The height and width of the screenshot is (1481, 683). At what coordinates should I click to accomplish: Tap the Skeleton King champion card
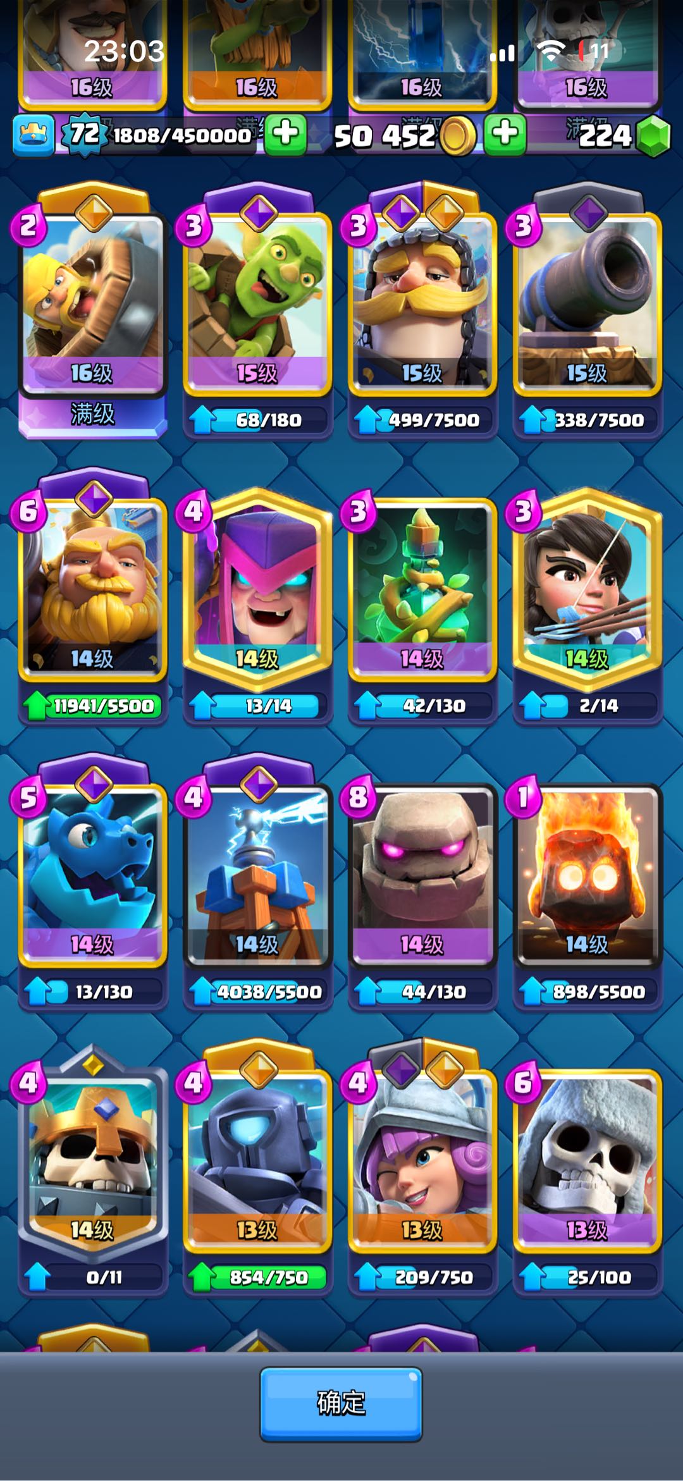[93, 1164]
